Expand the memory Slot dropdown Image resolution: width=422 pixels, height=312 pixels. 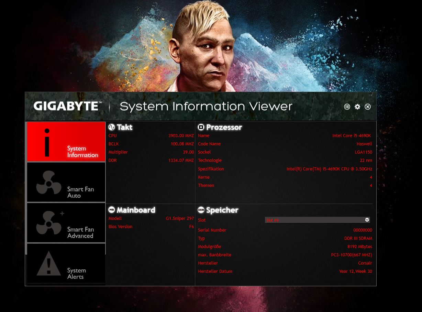(x=318, y=220)
